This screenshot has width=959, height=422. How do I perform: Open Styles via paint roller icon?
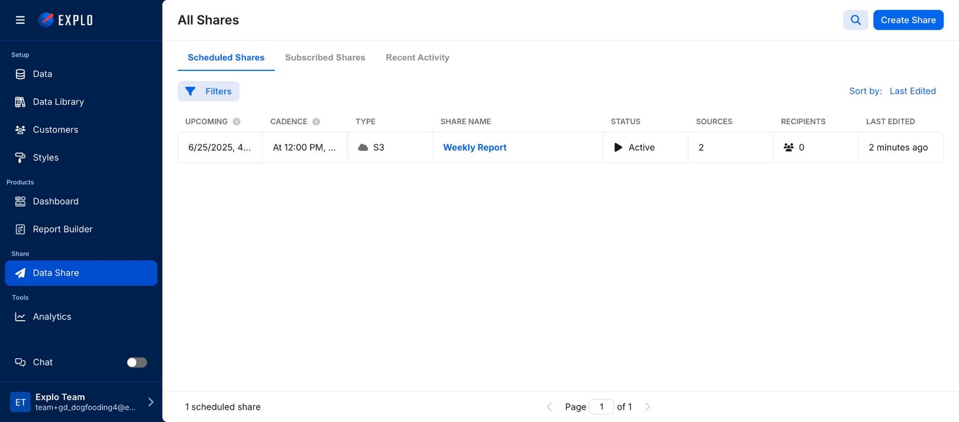tap(21, 158)
